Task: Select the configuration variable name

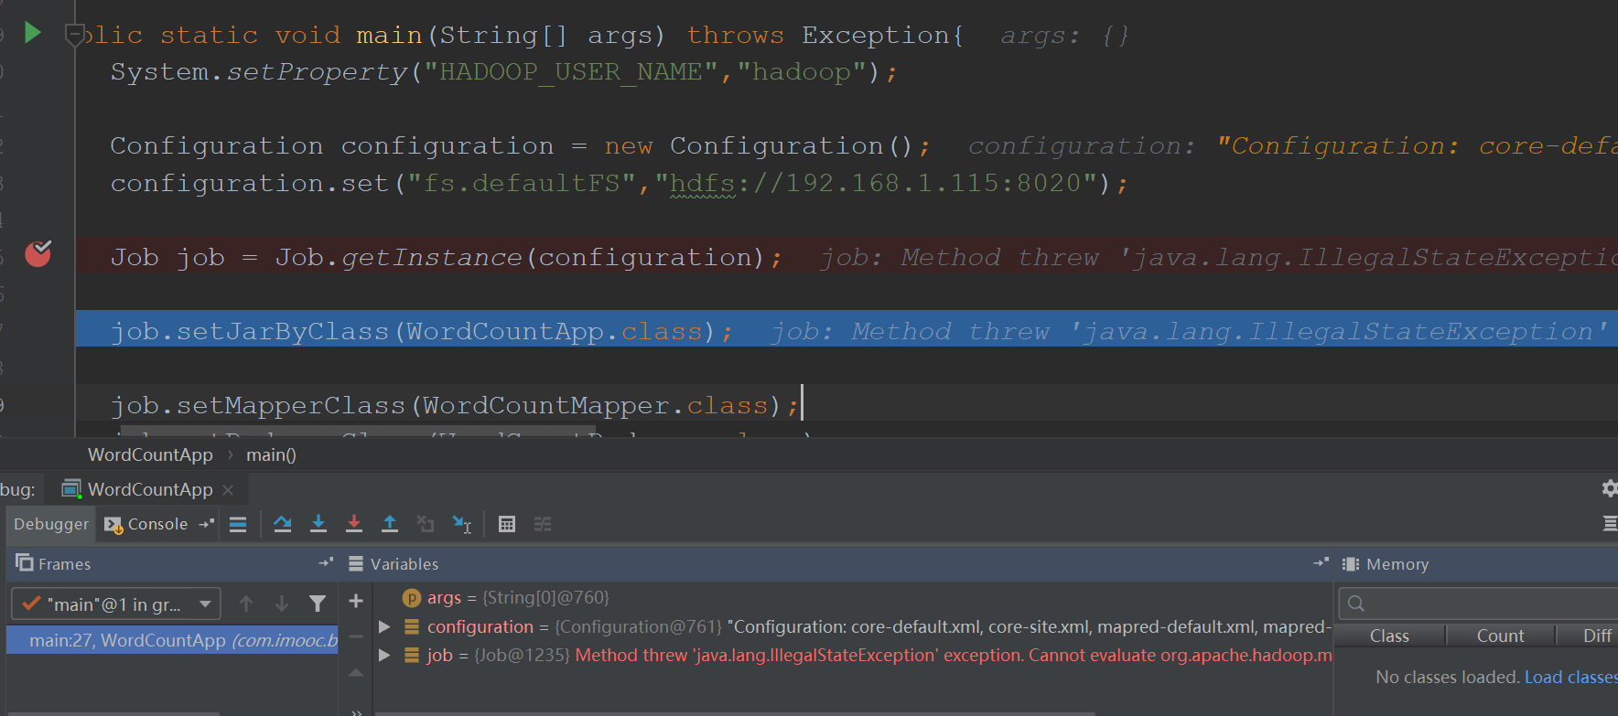Action: click(x=480, y=626)
